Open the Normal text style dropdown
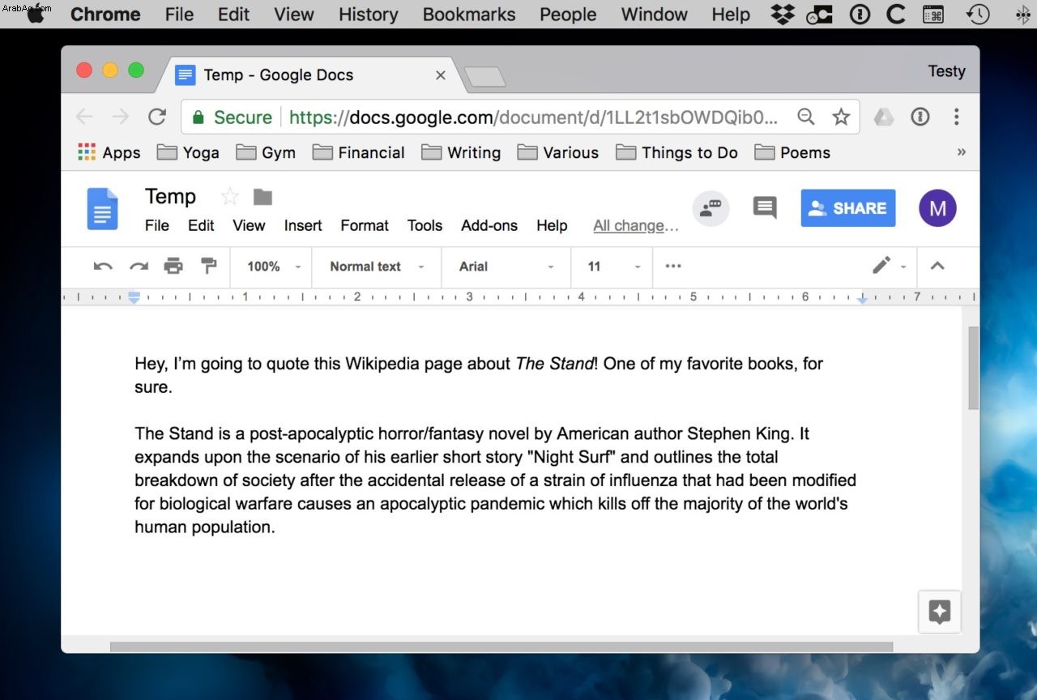This screenshot has width=1037, height=700. pyautogui.click(x=377, y=266)
